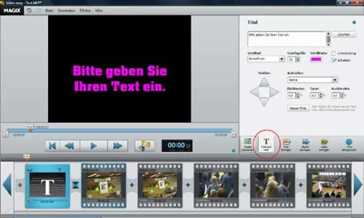Adjust the Dauer duration stepper
Viewport: 364px width, 218px height.
point(320,95)
